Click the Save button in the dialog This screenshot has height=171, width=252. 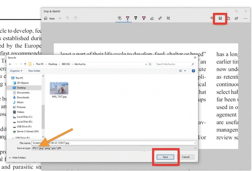point(165,157)
